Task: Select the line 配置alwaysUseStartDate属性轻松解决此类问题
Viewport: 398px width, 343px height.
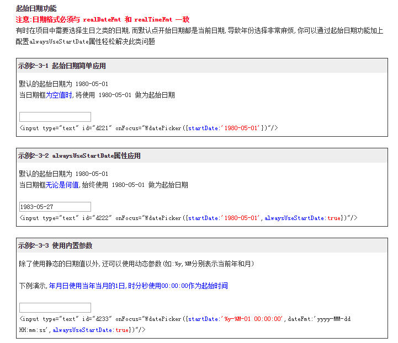Action: [x=85, y=41]
